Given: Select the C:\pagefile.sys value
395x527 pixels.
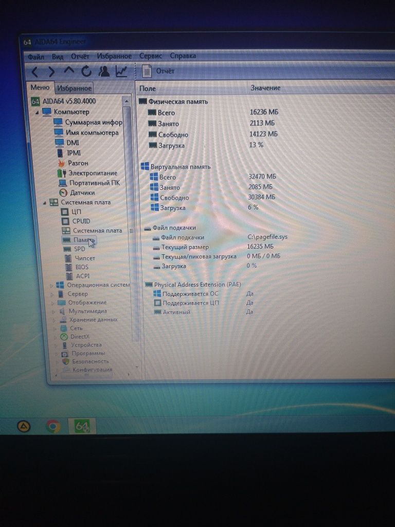Looking at the screenshot, I should coord(267,237).
